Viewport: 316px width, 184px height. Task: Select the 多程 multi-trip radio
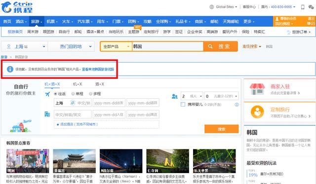coord(91,94)
